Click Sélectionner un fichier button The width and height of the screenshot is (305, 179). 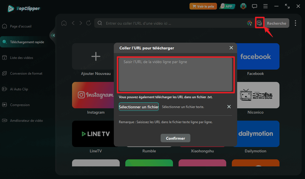(x=139, y=107)
